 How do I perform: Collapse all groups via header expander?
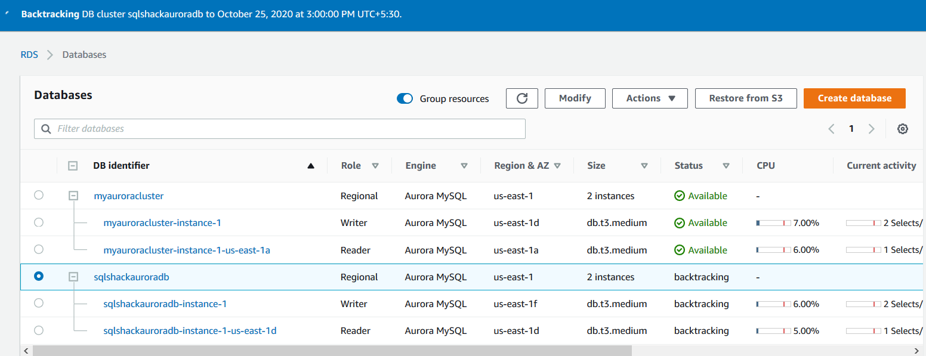pyautogui.click(x=73, y=166)
